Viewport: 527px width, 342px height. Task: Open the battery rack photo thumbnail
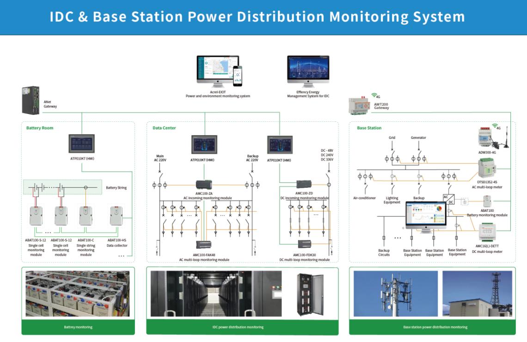click(x=78, y=294)
